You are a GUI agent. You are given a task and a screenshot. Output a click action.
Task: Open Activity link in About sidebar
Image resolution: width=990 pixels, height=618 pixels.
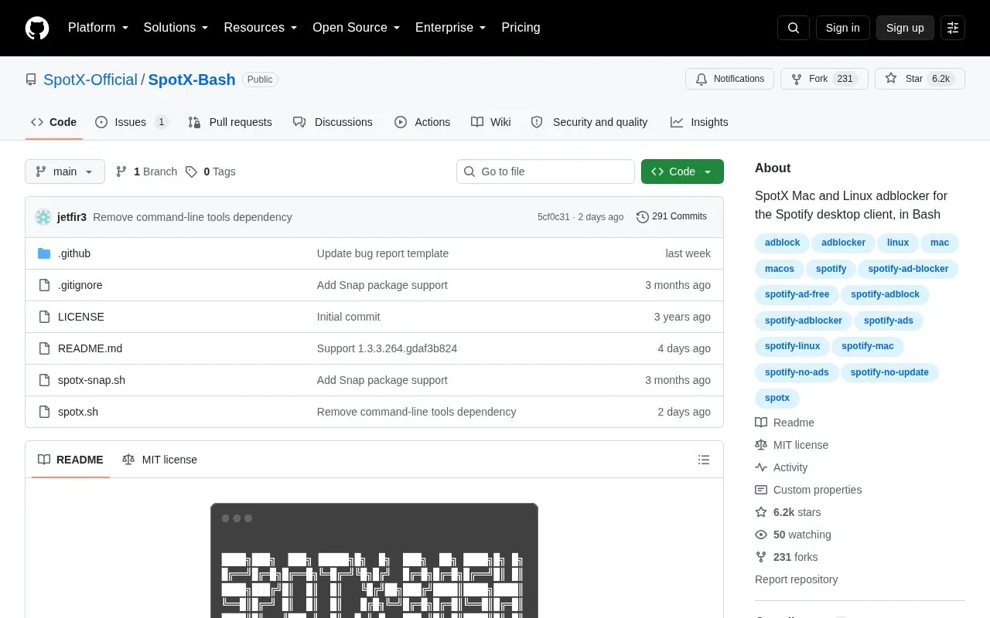[x=781, y=467]
